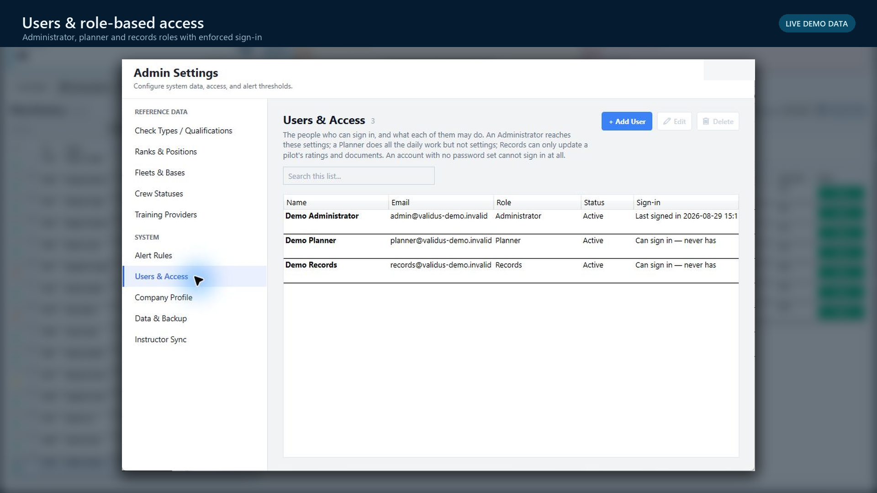Click Active status in Demo Administrator row
Screen dimensions: 877x493
pos(593,216)
